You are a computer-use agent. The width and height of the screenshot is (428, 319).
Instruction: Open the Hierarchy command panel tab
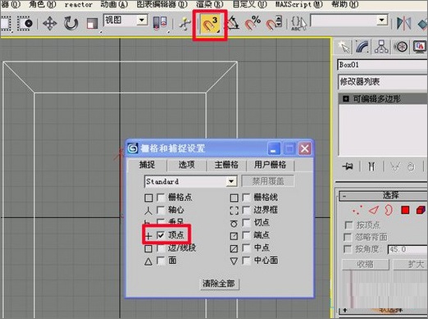[x=381, y=47]
